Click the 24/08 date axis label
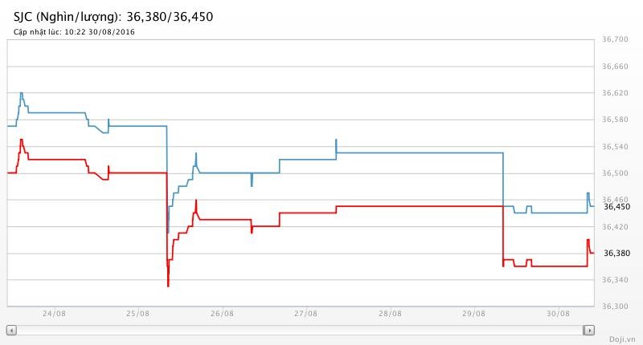The height and width of the screenshot is (345, 643). click(54, 314)
